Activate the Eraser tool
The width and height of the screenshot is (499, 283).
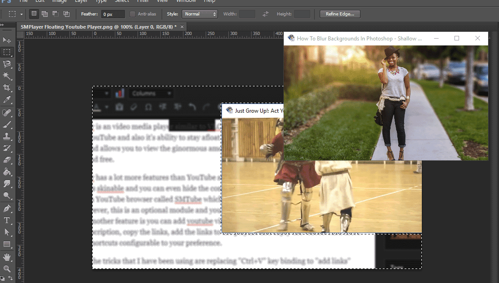tap(6, 158)
